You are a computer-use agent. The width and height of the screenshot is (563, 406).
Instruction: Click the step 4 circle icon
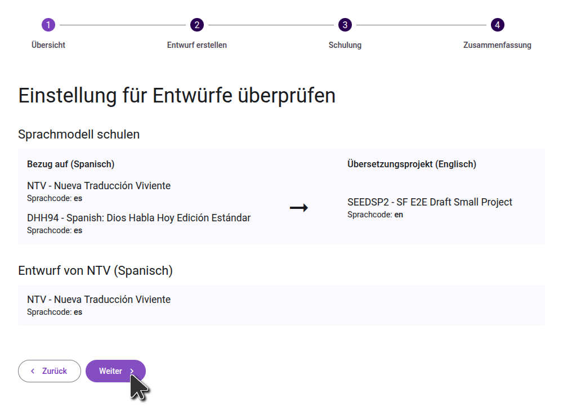pos(497,25)
